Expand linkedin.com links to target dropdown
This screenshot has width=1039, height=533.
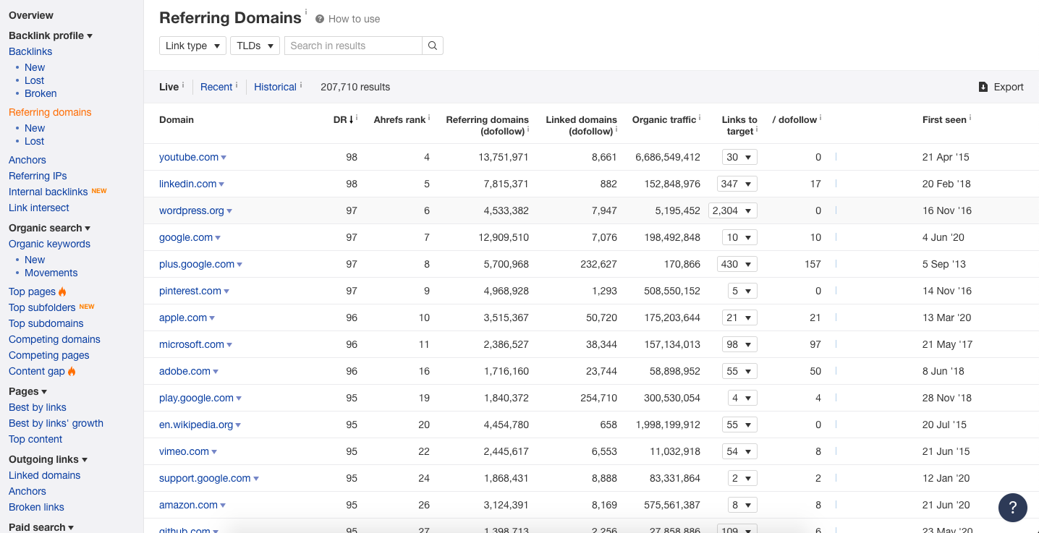[x=737, y=184]
